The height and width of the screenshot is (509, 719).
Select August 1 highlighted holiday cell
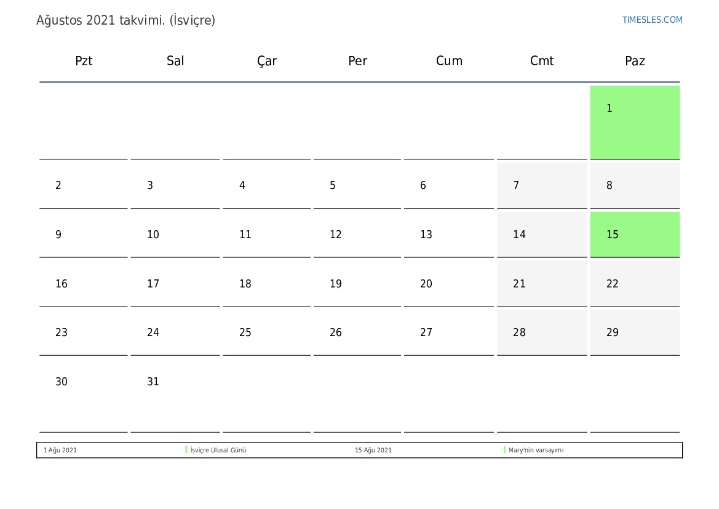pos(635,122)
